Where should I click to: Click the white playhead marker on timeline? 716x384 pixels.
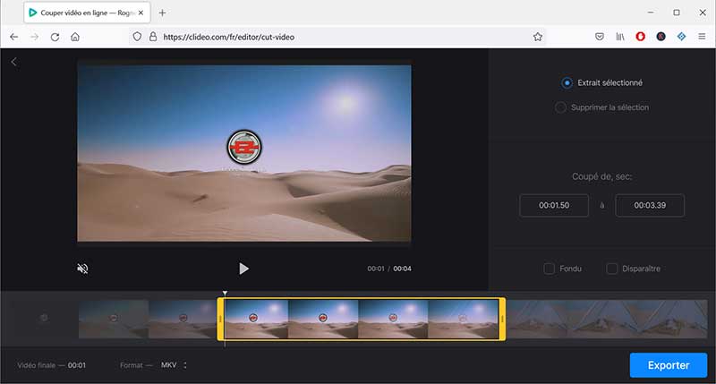click(x=225, y=293)
